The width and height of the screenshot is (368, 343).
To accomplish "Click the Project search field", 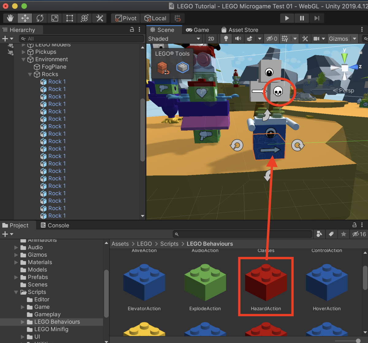I will [242, 234].
